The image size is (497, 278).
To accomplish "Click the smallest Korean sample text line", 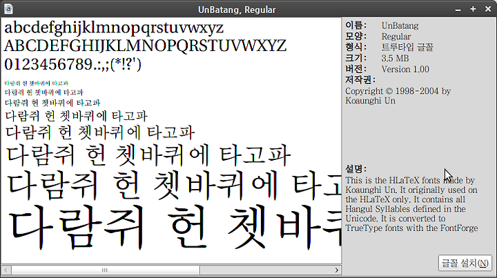I will coord(37,83).
